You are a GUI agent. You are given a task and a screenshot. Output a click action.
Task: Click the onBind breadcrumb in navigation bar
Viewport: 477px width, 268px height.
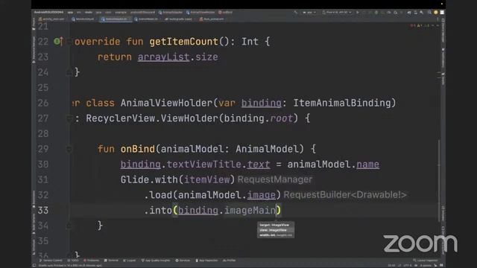click(225, 13)
